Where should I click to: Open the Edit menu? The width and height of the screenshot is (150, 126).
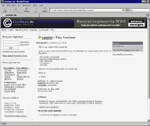[8, 5]
